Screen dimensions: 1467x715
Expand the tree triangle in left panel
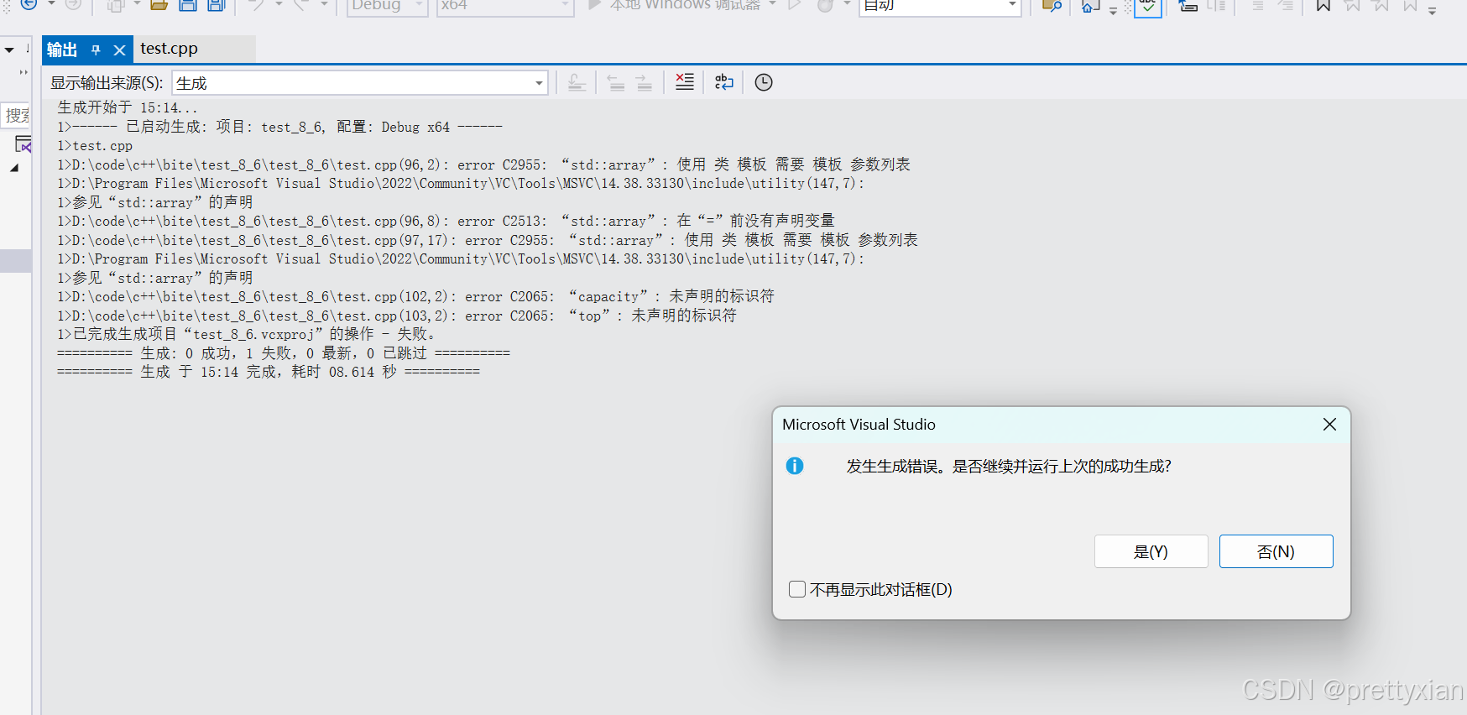[14, 168]
